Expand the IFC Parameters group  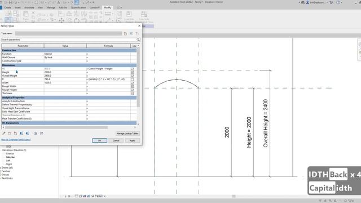click(69, 123)
